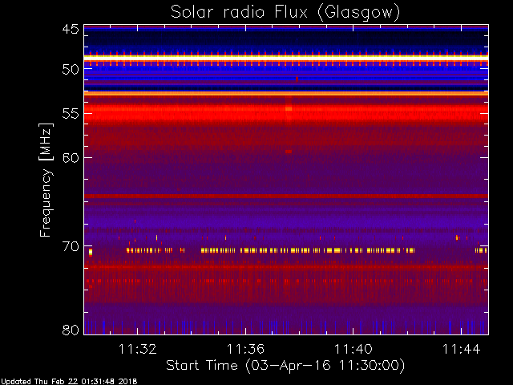This screenshot has height=385, width=513.
Task: Click the 11:32 time tick label
Action: pyautogui.click(x=137, y=349)
